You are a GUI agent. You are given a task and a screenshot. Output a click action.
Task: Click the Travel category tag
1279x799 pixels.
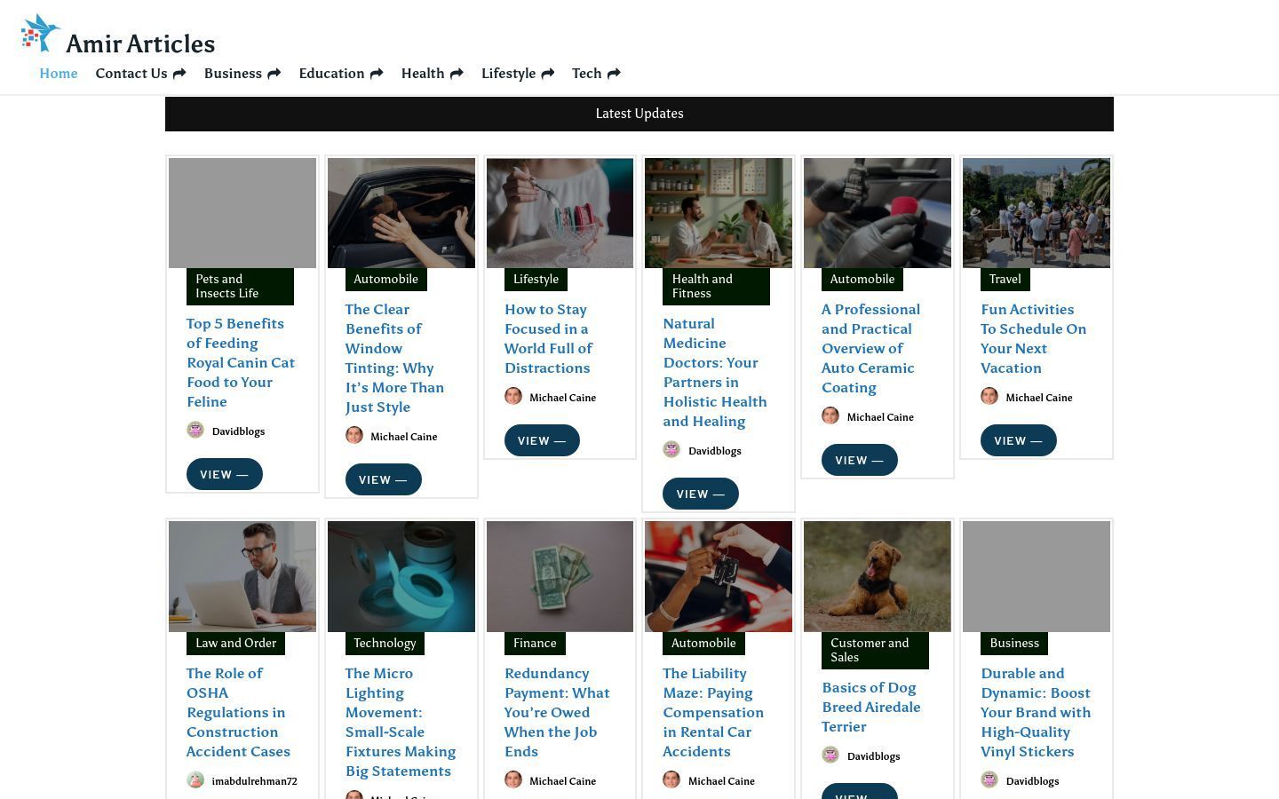click(1005, 279)
